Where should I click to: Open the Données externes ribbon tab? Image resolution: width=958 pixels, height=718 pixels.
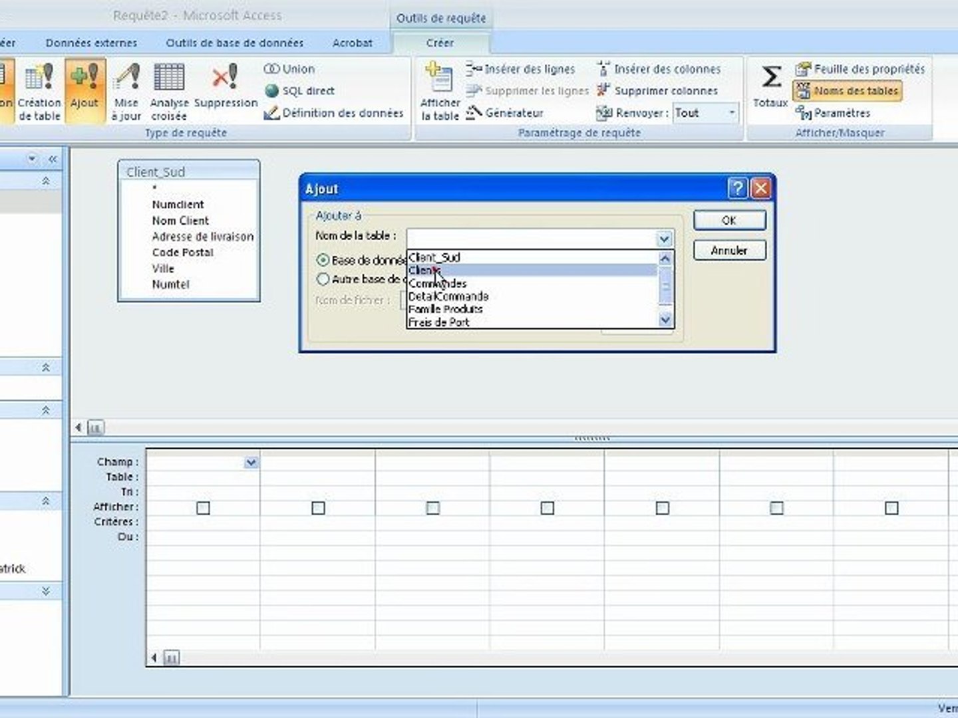pyautogui.click(x=91, y=43)
